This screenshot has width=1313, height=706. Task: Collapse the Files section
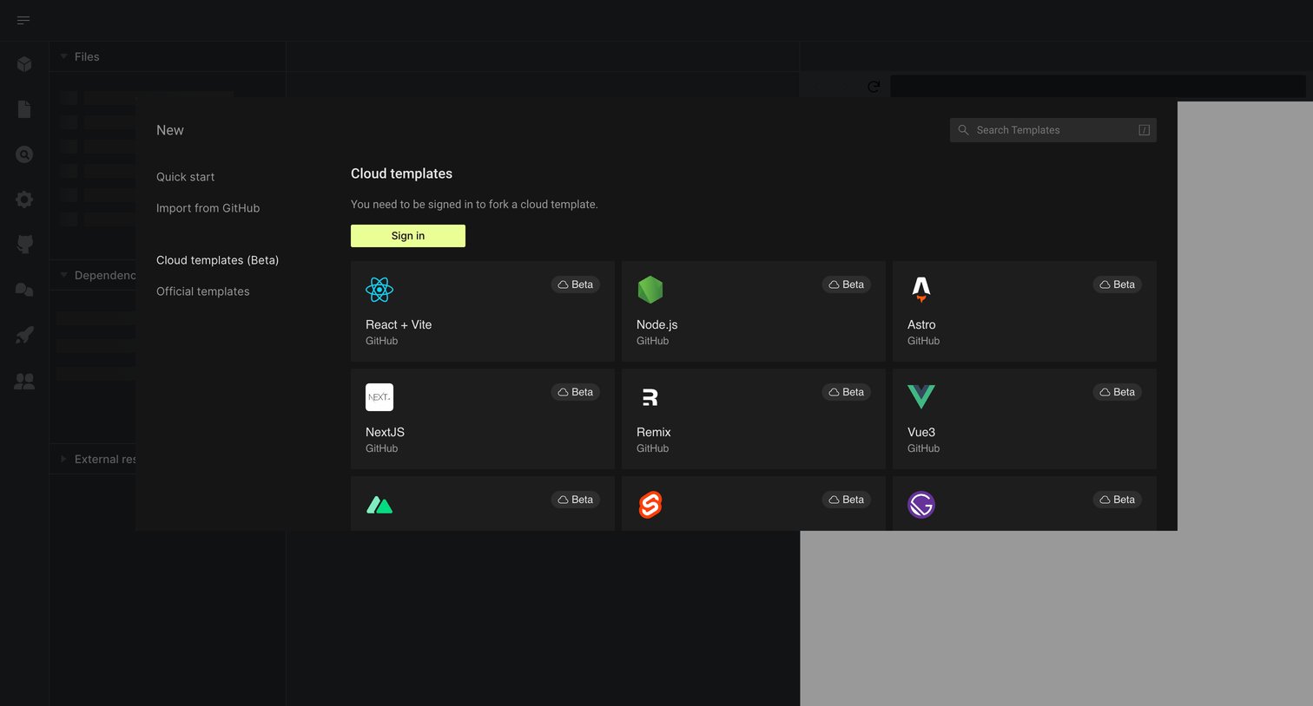point(63,56)
